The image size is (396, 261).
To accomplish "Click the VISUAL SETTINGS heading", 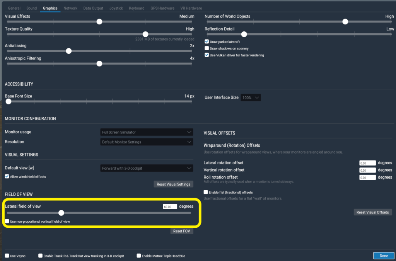I will [x=22, y=155].
